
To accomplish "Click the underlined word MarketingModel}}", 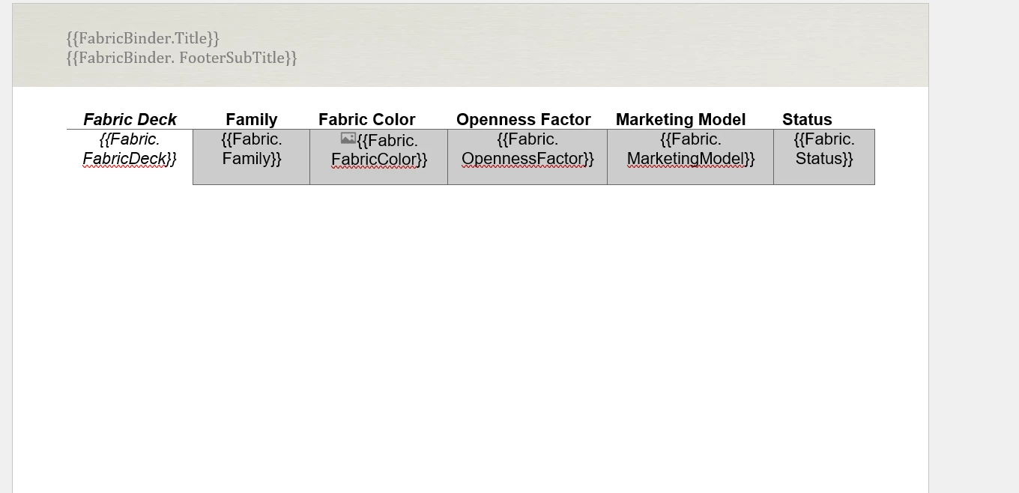I will point(691,159).
